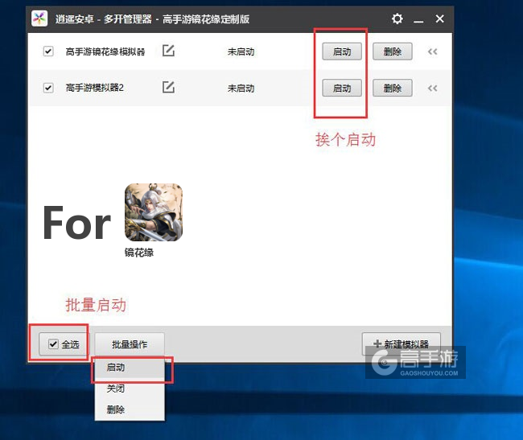Start the 高手游模拟器2 emulator

[342, 88]
